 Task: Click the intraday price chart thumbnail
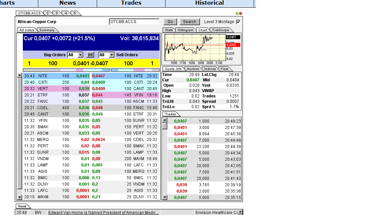pos(195,48)
